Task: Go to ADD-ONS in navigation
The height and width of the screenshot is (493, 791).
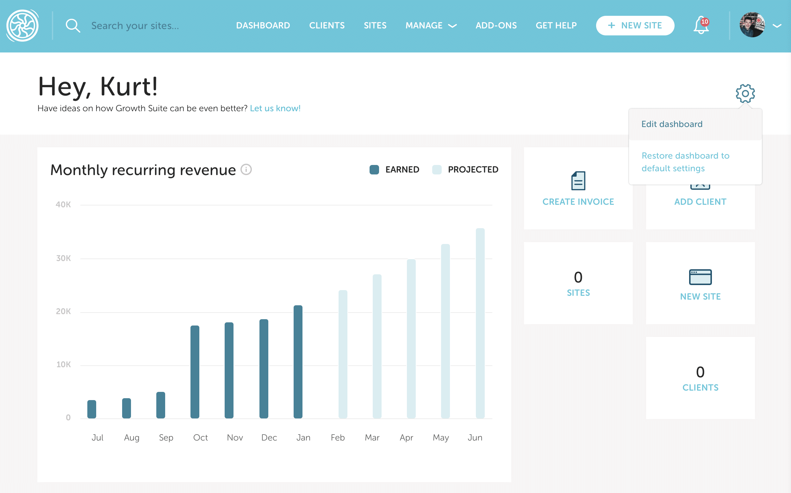Action: 496,25
